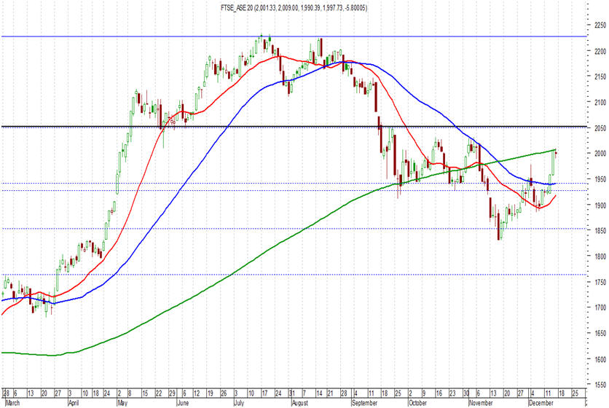Click the 1900 price axis label
This screenshot has height=408, width=609.
click(600, 205)
